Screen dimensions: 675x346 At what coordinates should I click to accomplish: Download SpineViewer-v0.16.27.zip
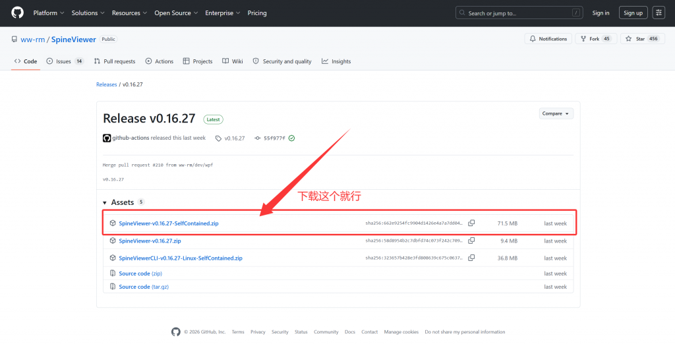[x=150, y=241]
